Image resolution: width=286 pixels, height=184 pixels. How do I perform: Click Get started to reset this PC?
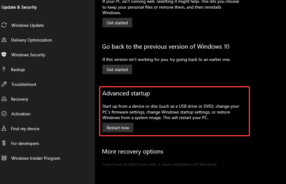coord(117,23)
